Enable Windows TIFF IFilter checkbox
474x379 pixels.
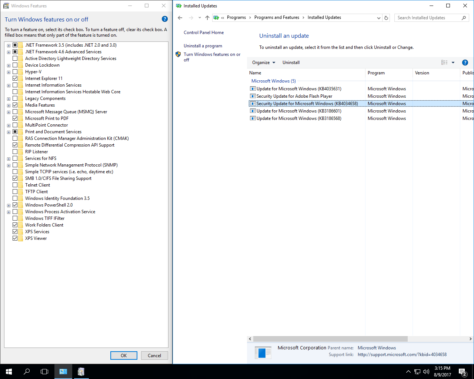[15, 218]
